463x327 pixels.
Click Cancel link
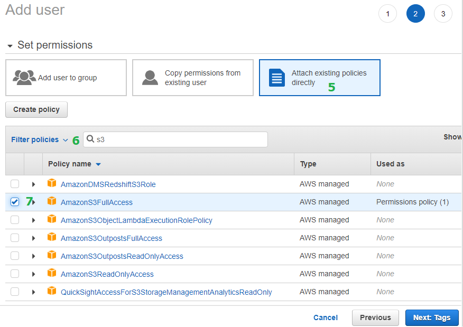click(326, 317)
